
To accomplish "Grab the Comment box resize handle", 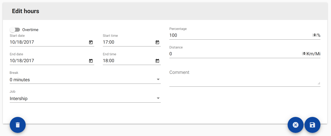I will coord(319,84).
